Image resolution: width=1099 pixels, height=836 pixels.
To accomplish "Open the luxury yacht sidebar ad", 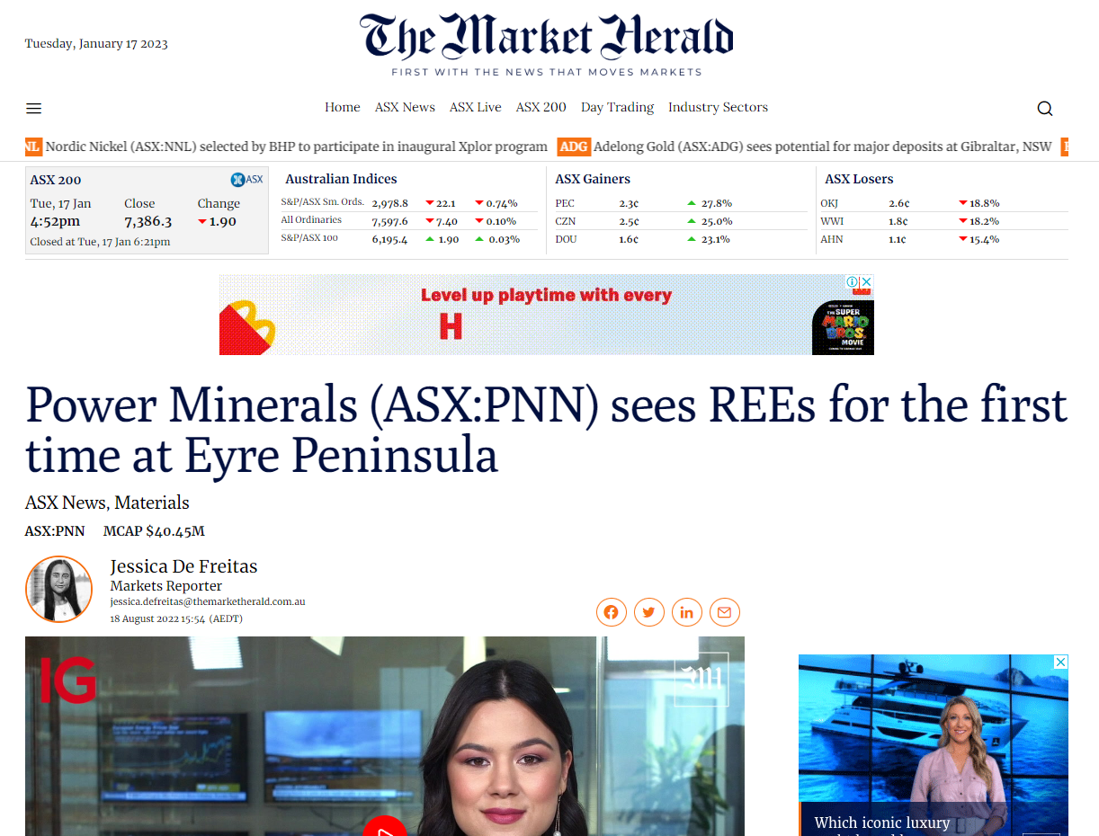I will point(934,745).
